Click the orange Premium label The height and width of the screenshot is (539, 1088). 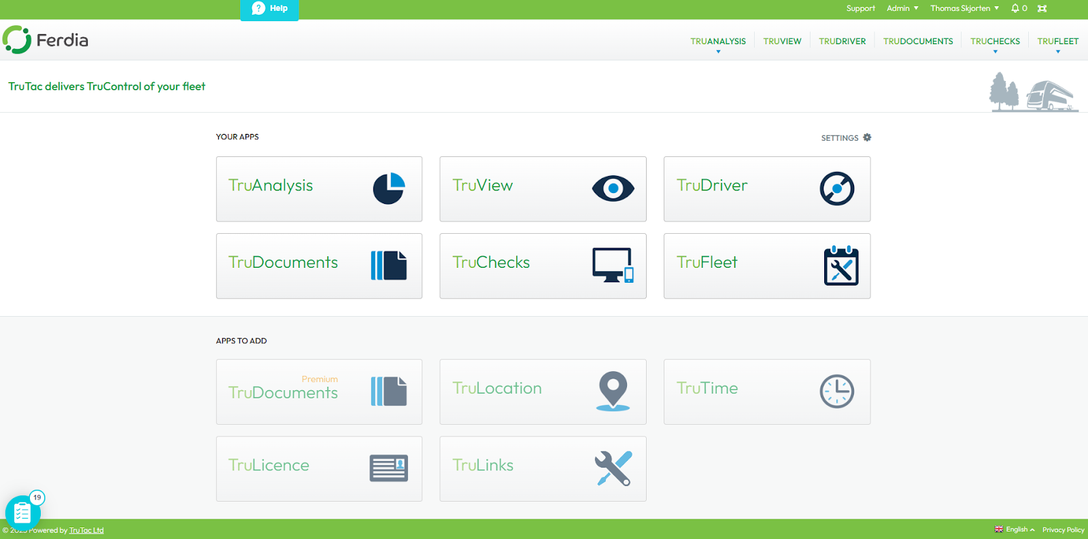click(x=320, y=379)
